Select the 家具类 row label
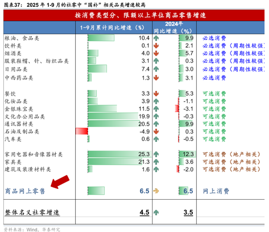This screenshot has width=269, height=232. [13, 162]
